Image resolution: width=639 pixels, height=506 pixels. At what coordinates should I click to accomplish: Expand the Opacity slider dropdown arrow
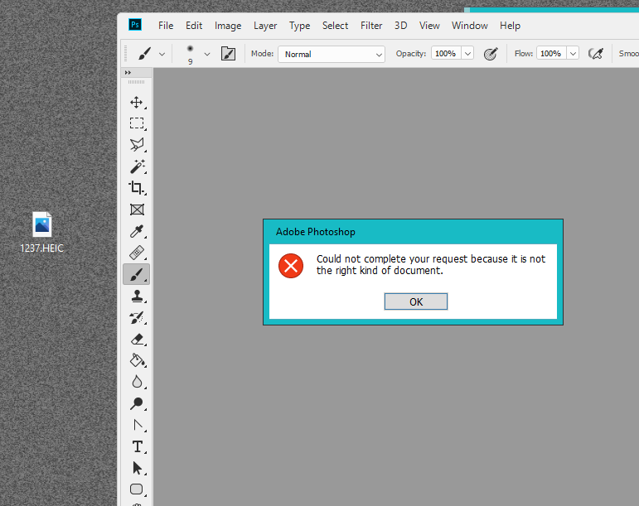467,54
